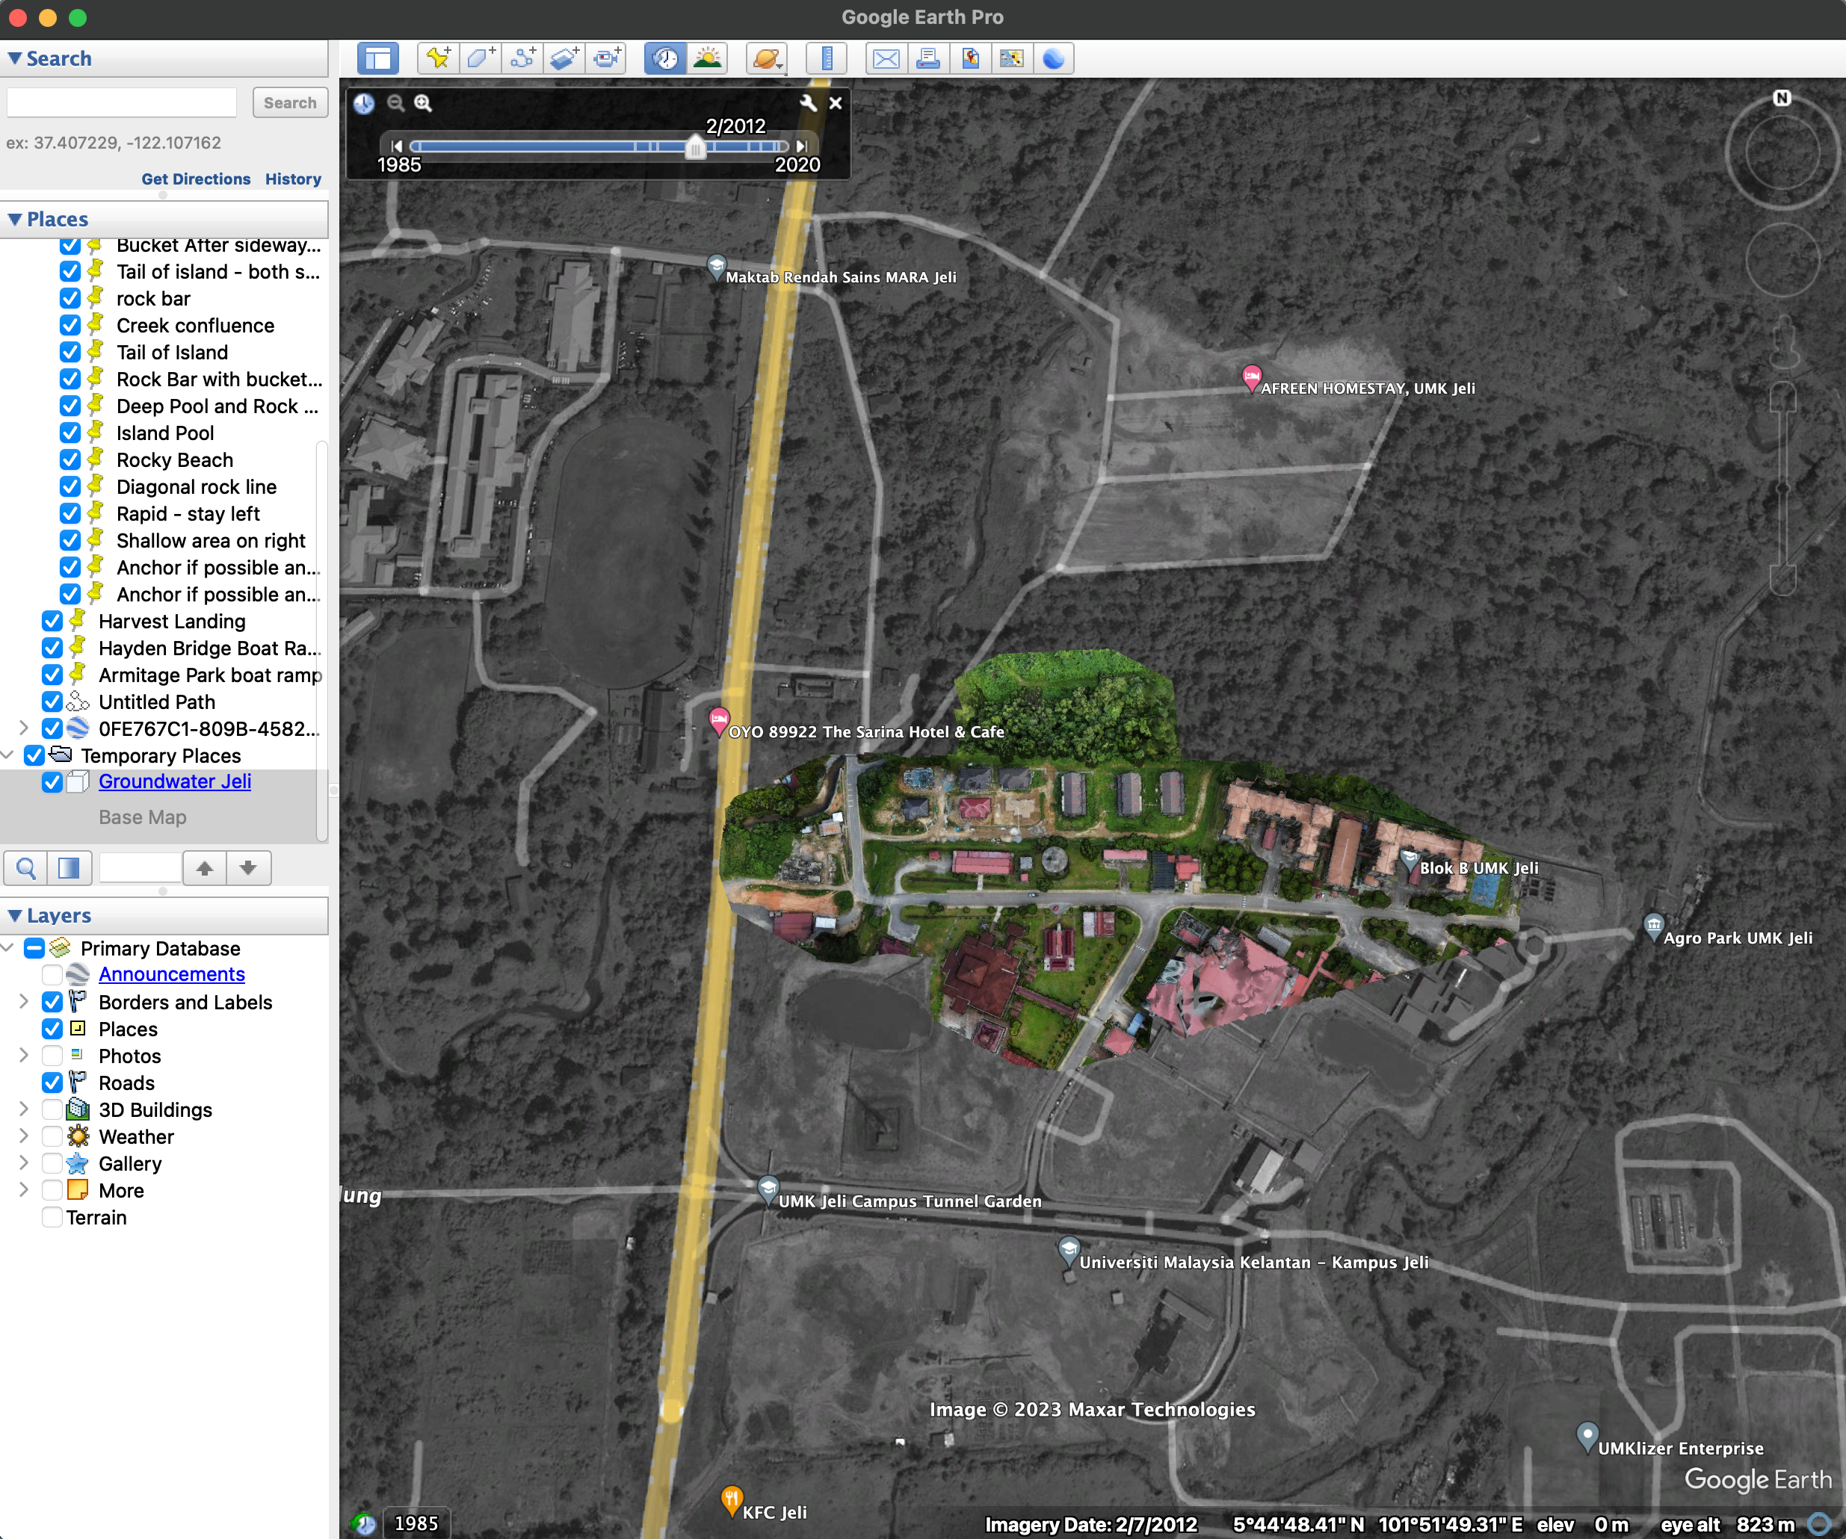Viewport: 1846px width, 1539px height.
Task: Open search History link
Action: 294,179
